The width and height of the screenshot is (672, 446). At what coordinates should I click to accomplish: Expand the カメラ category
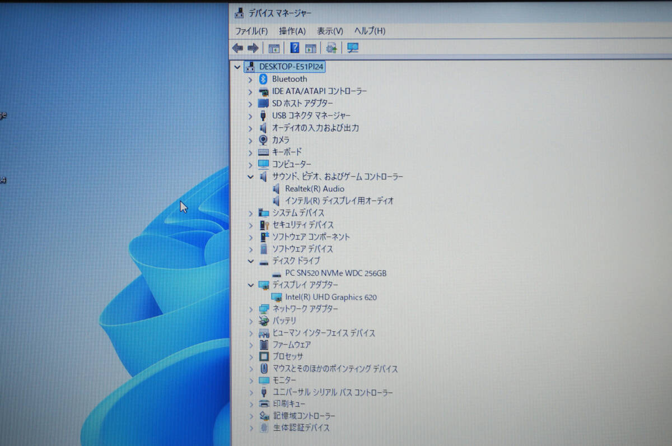[250, 140]
